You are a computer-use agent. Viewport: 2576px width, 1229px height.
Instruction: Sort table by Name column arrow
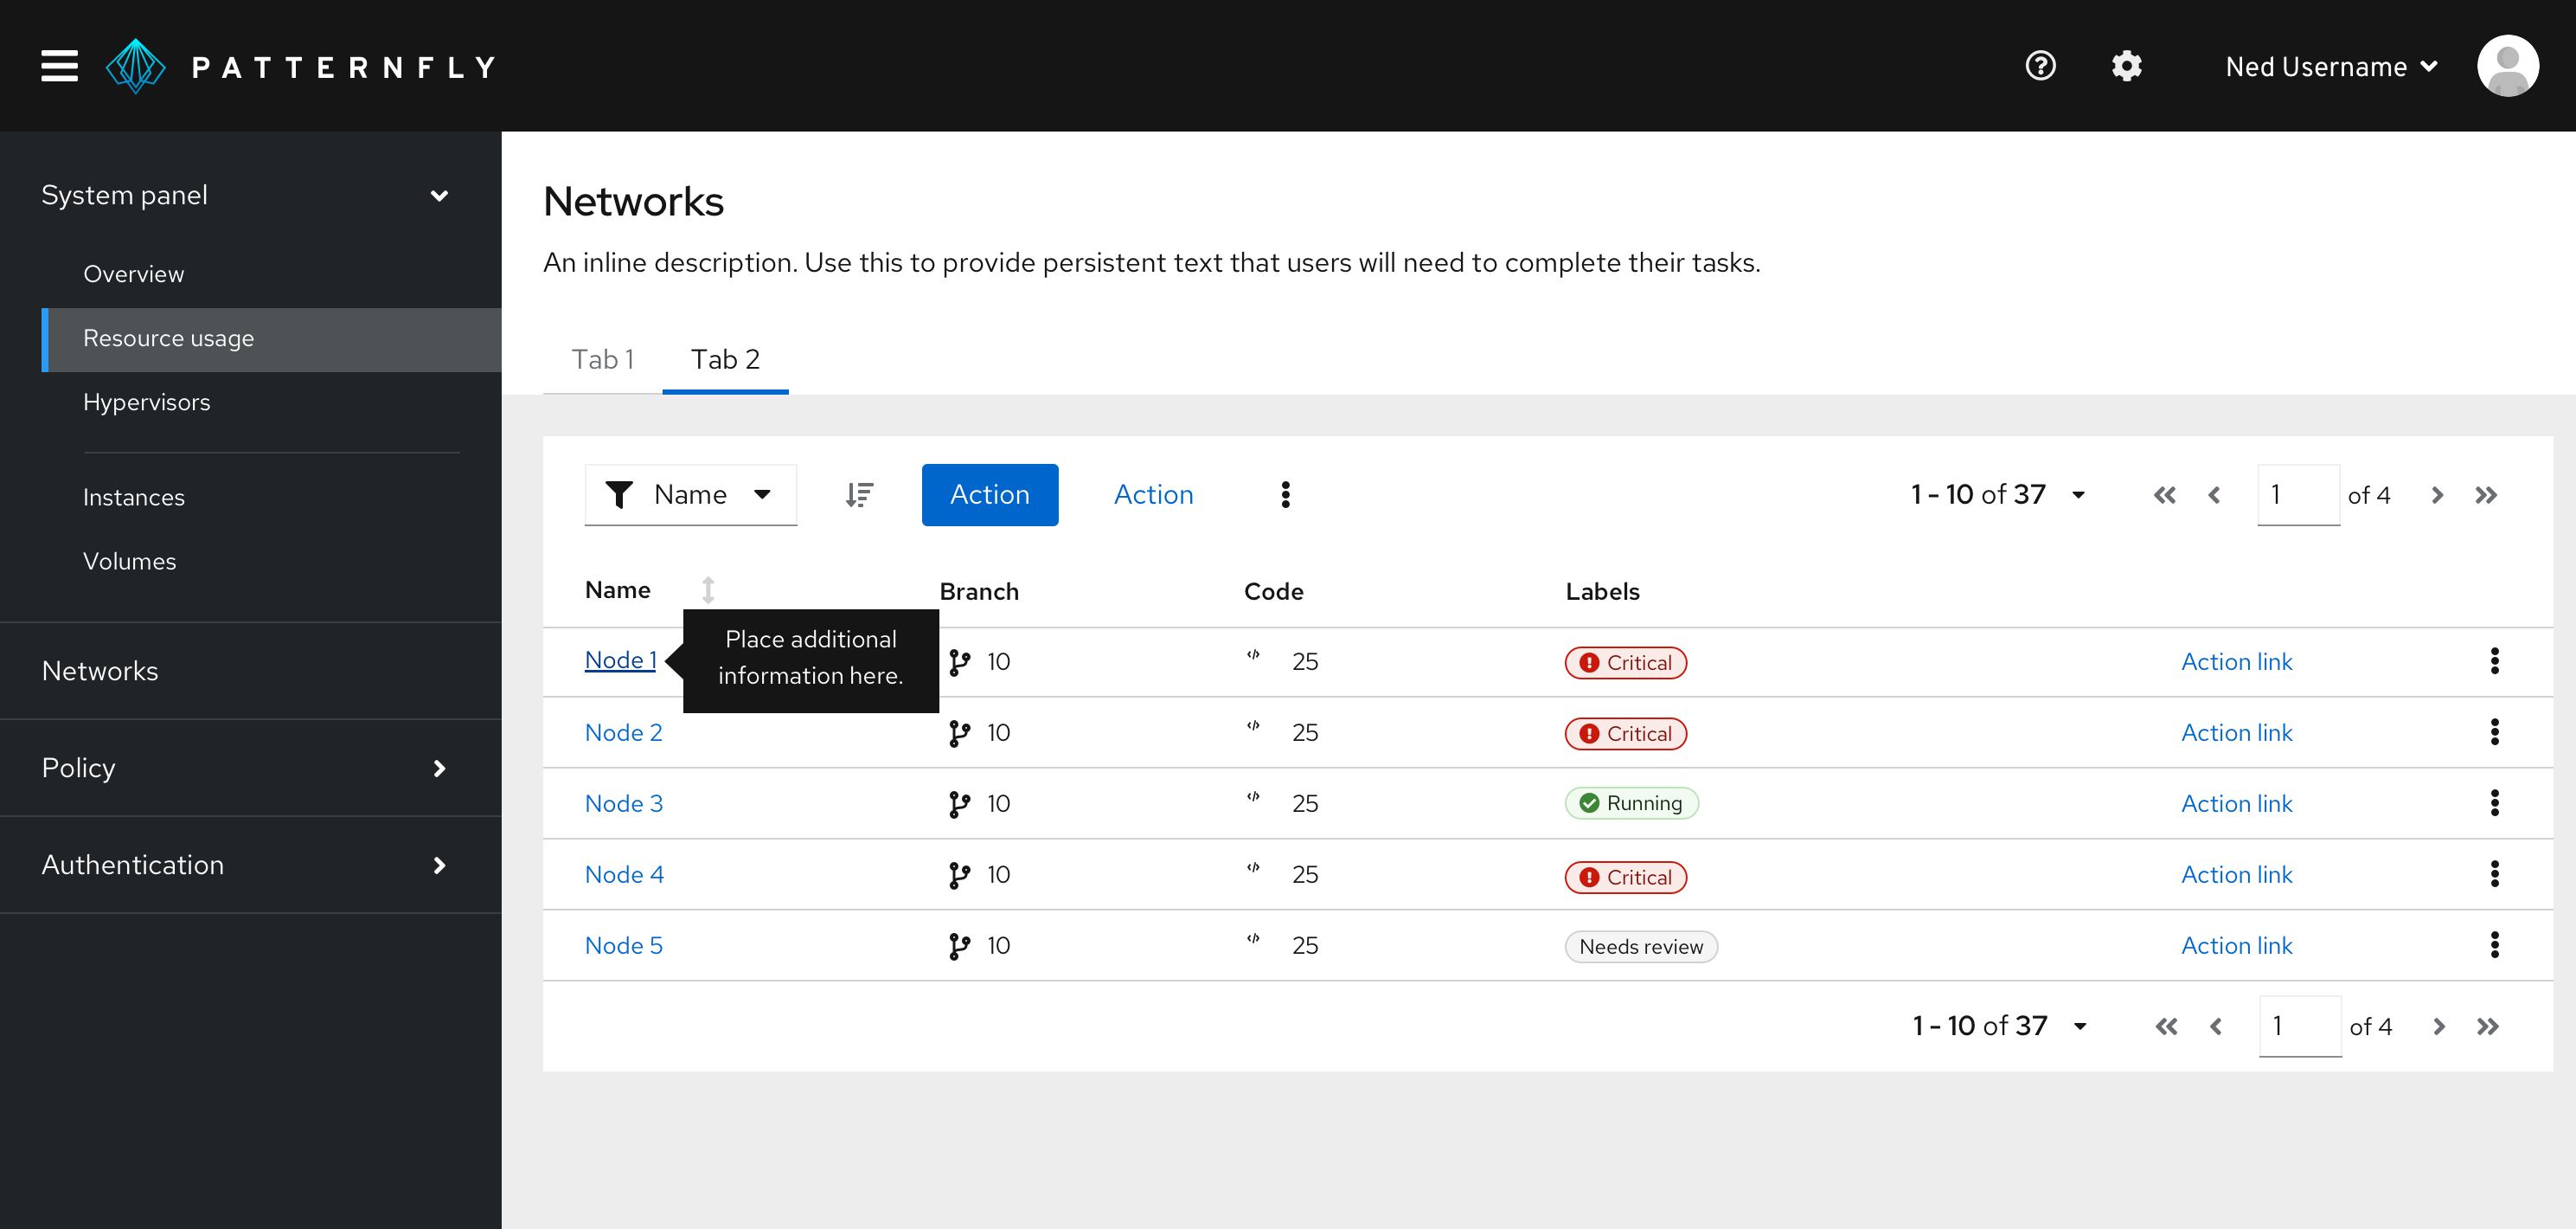coord(708,589)
